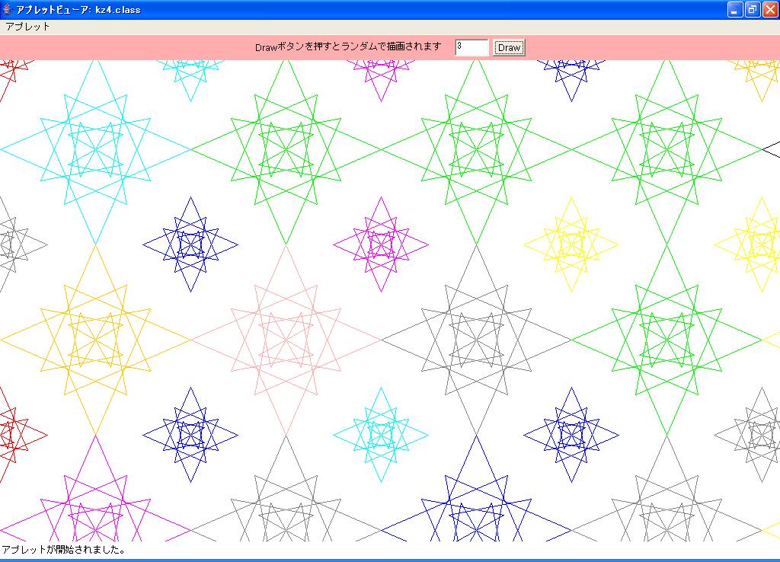The height and width of the screenshot is (562, 780).
Task: Click the large pink star's center
Action: pos(286,340)
